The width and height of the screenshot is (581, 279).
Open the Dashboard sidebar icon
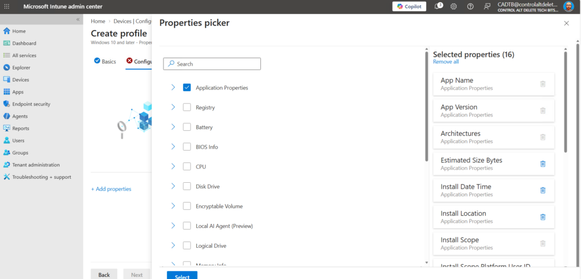point(6,43)
